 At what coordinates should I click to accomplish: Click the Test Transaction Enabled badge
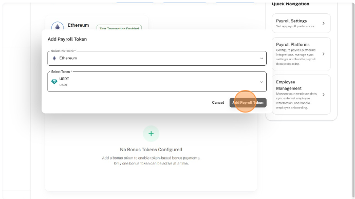[119, 28]
